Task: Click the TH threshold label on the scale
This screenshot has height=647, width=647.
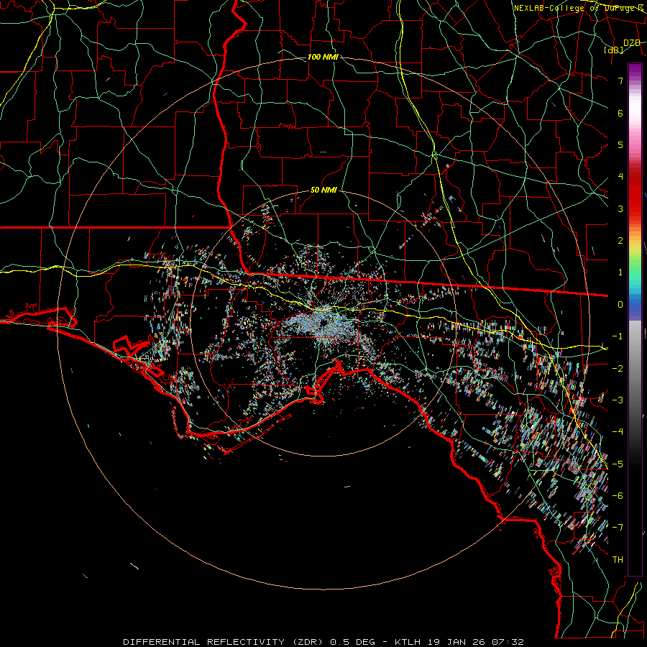Action: [618, 560]
